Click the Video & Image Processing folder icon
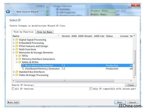 tap(17, 75)
